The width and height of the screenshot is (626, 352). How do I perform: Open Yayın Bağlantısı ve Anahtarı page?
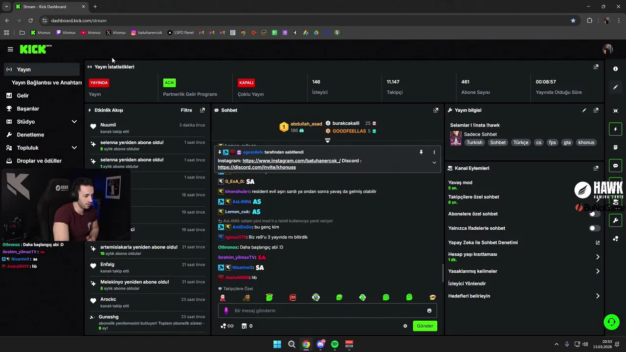coord(46,83)
